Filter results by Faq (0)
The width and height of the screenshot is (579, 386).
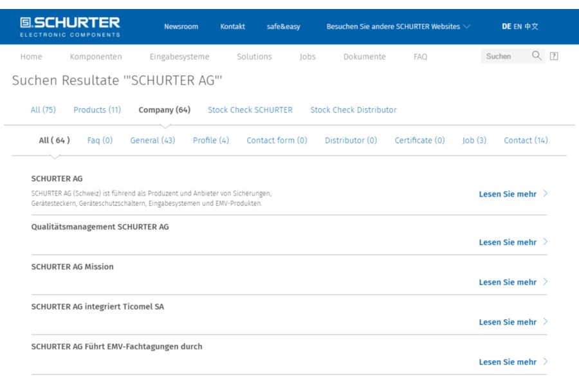click(x=100, y=140)
